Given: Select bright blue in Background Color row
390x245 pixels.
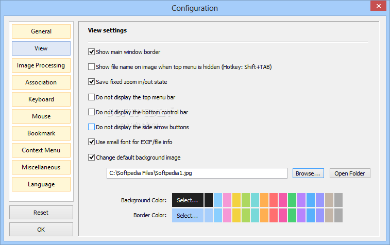Looking at the screenshot, I should 311,200.
